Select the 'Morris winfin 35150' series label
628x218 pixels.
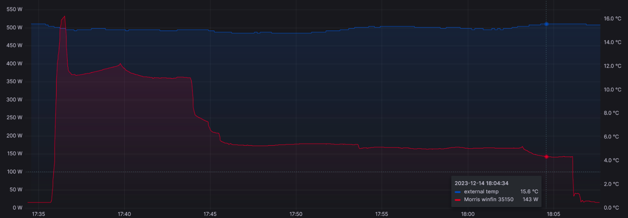click(x=489, y=199)
